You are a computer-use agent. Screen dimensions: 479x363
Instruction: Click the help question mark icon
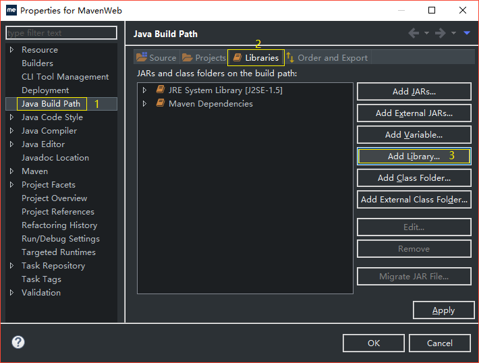(x=18, y=342)
